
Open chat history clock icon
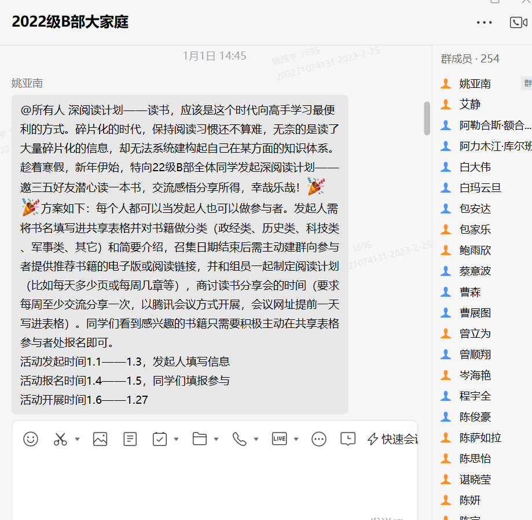(x=348, y=439)
